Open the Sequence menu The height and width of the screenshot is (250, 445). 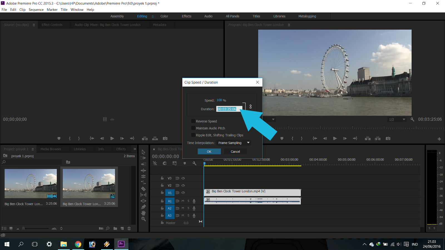click(x=36, y=9)
